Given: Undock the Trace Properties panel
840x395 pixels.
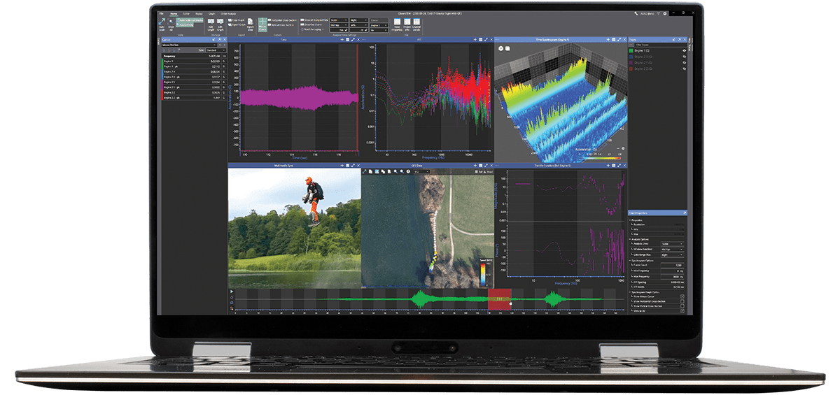Looking at the screenshot, I should coord(685,213).
